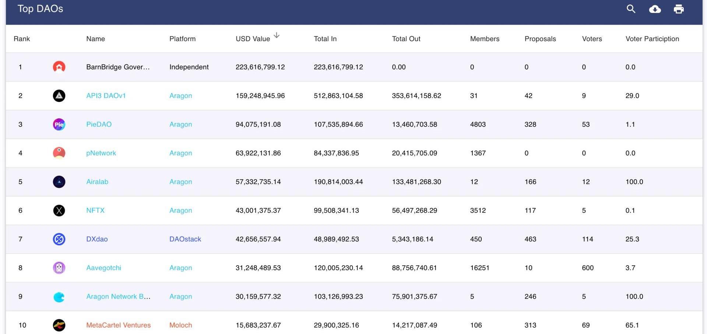Sort by the Voters column header

click(x=592, y=39)
